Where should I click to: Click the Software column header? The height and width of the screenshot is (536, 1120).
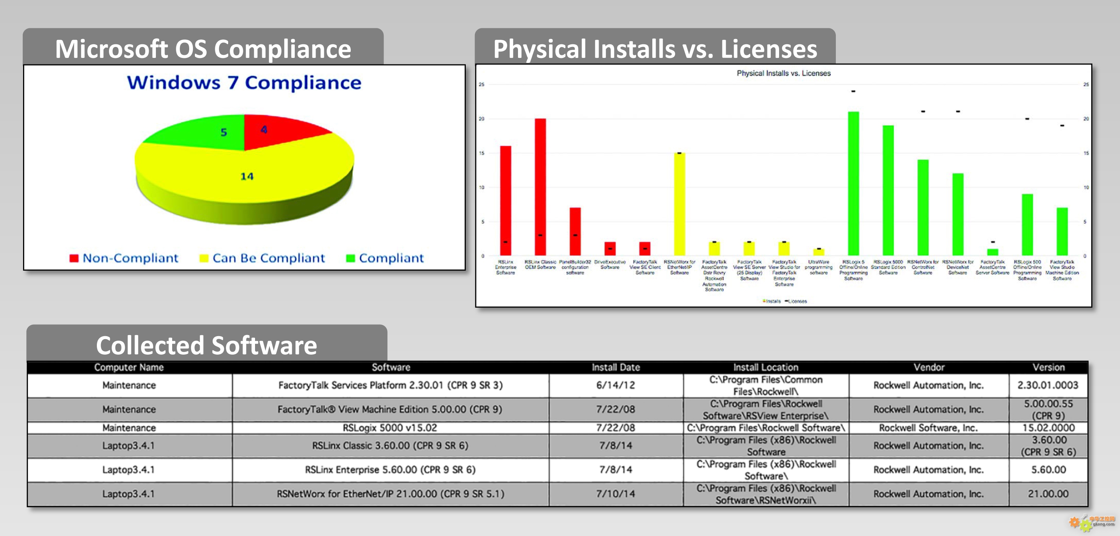pos(391,367)
